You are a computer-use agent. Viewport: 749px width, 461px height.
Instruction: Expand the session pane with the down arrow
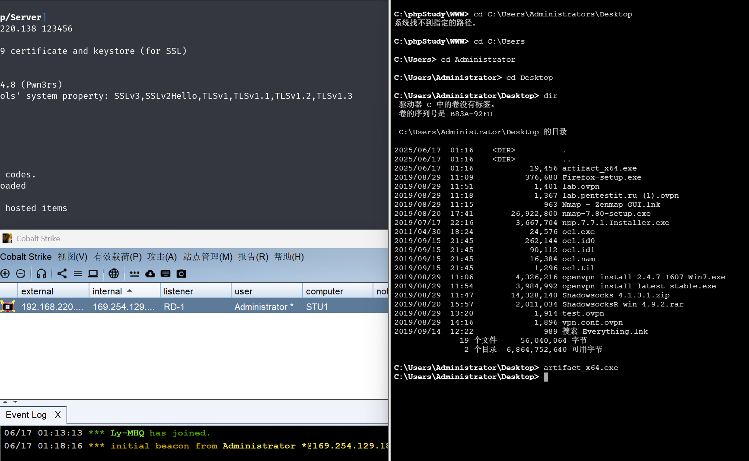coord(15,402)
